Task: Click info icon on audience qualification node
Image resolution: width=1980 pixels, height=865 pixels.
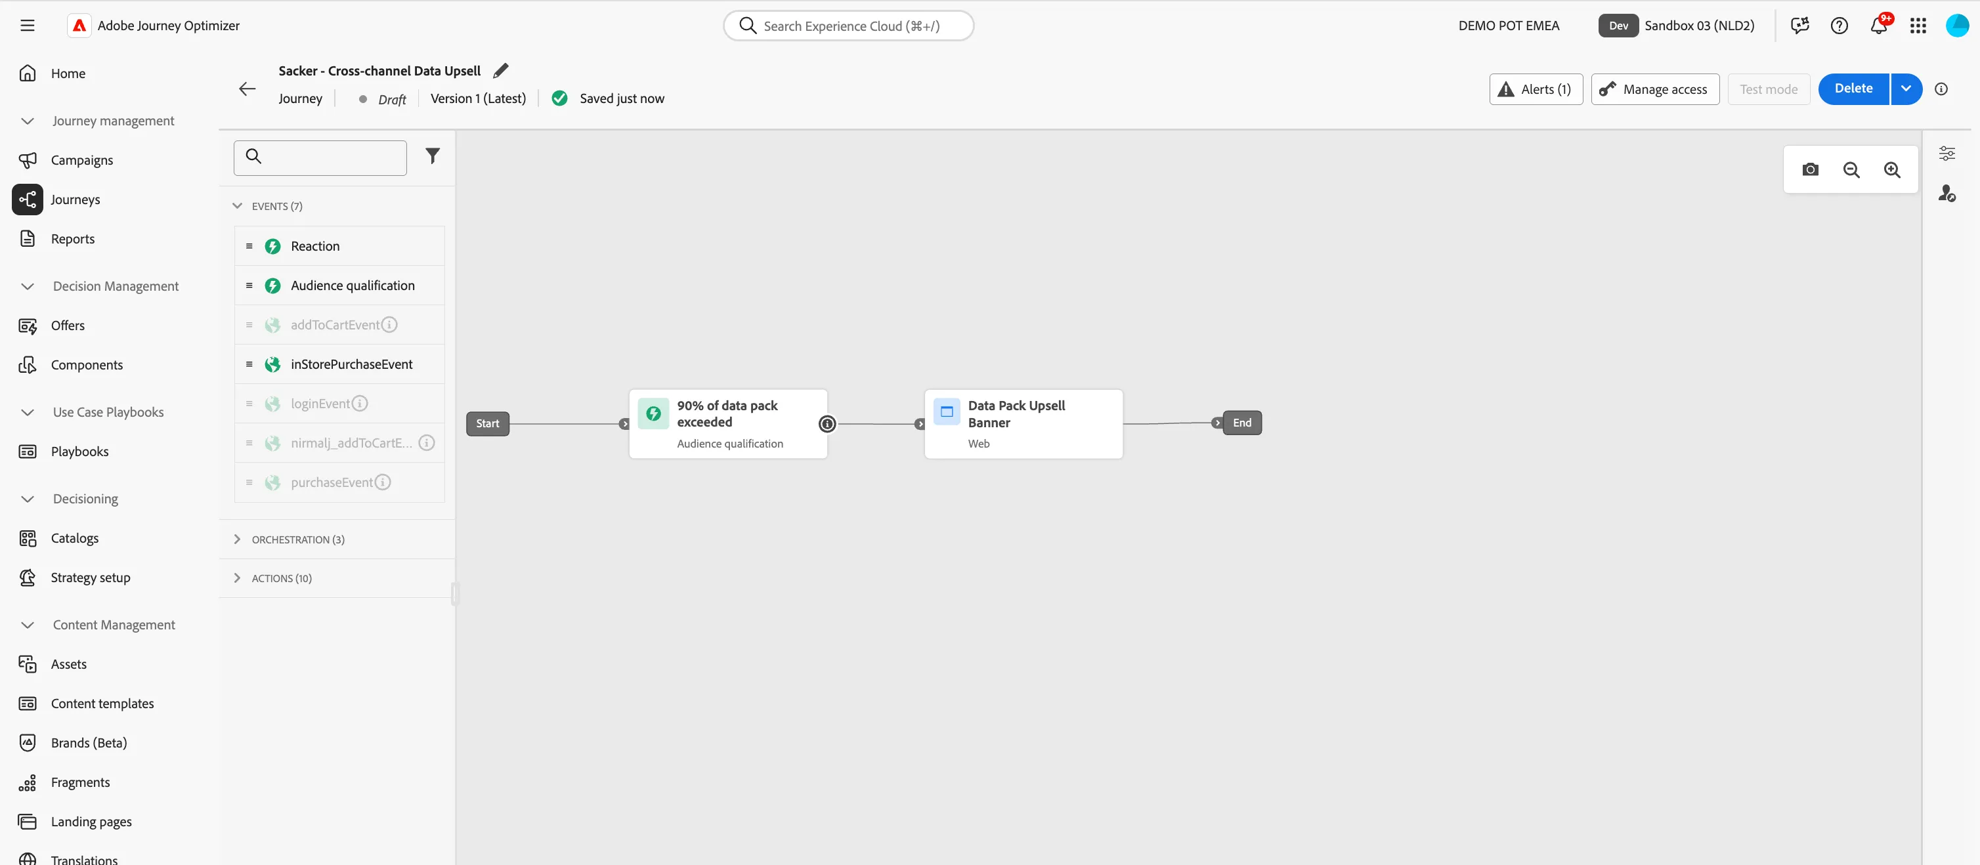Action: coord(827,423)
